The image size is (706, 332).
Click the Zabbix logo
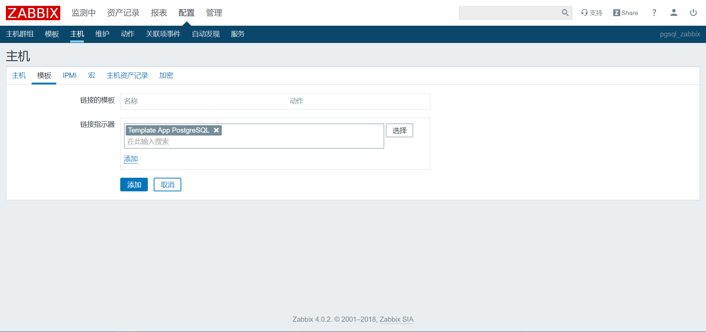[x=33, y=13]
